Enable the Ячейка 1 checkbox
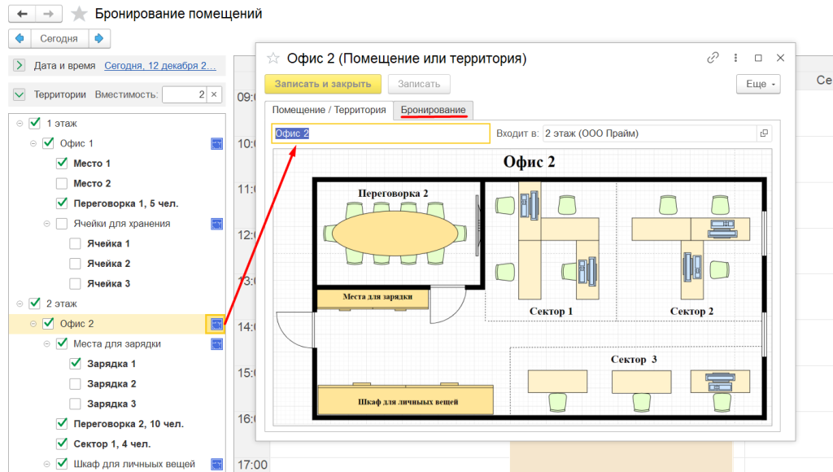This screenshot has width=833, height=472. [75, 243]
